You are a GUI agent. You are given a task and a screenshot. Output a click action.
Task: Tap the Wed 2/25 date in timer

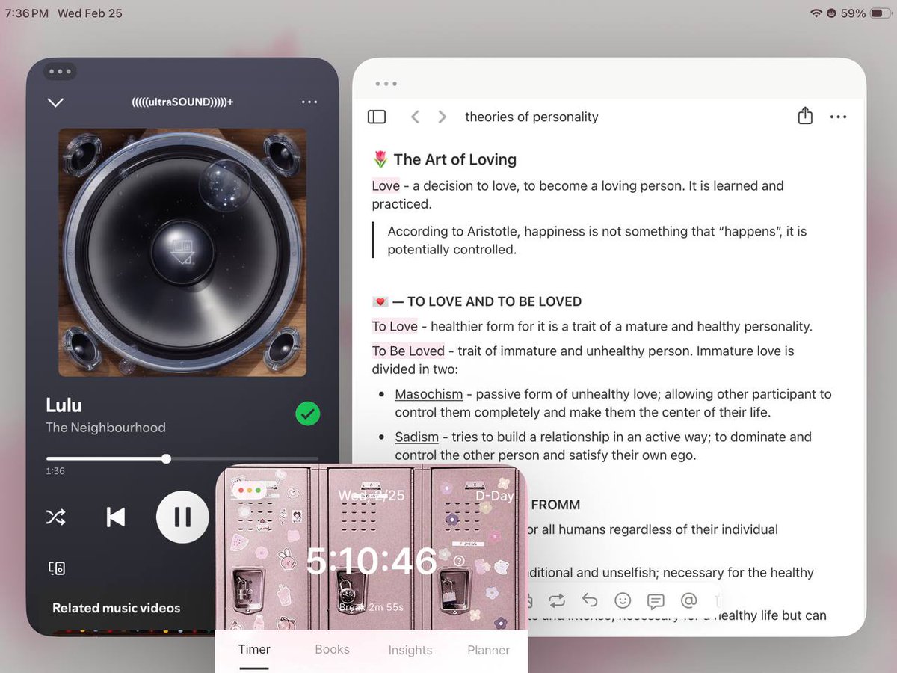[371, 496]
